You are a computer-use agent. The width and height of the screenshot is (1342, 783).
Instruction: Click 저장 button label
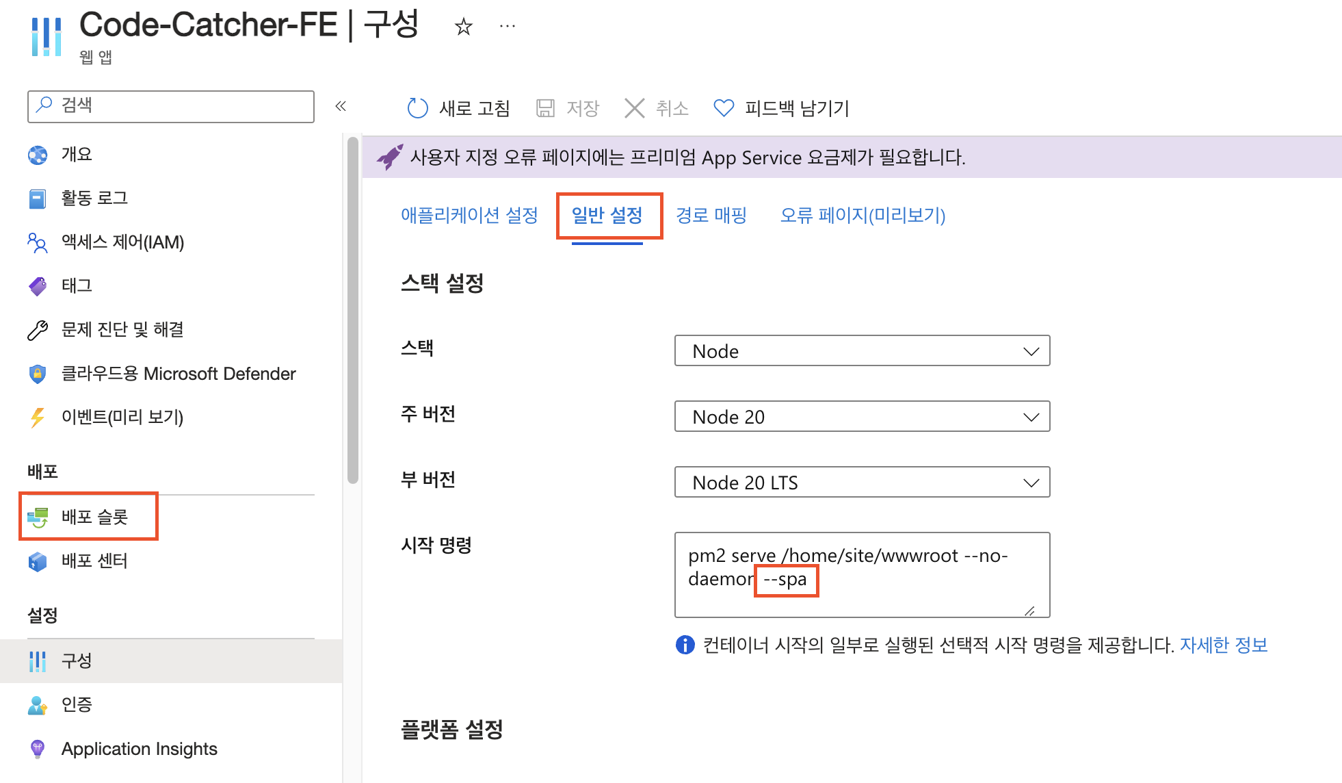click(583, 108)
